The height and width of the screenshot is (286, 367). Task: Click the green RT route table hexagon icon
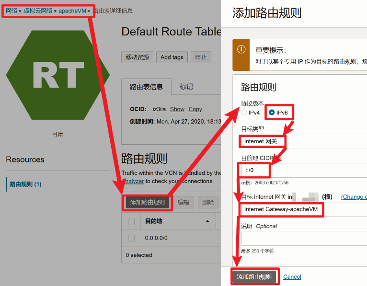(57, 75)
